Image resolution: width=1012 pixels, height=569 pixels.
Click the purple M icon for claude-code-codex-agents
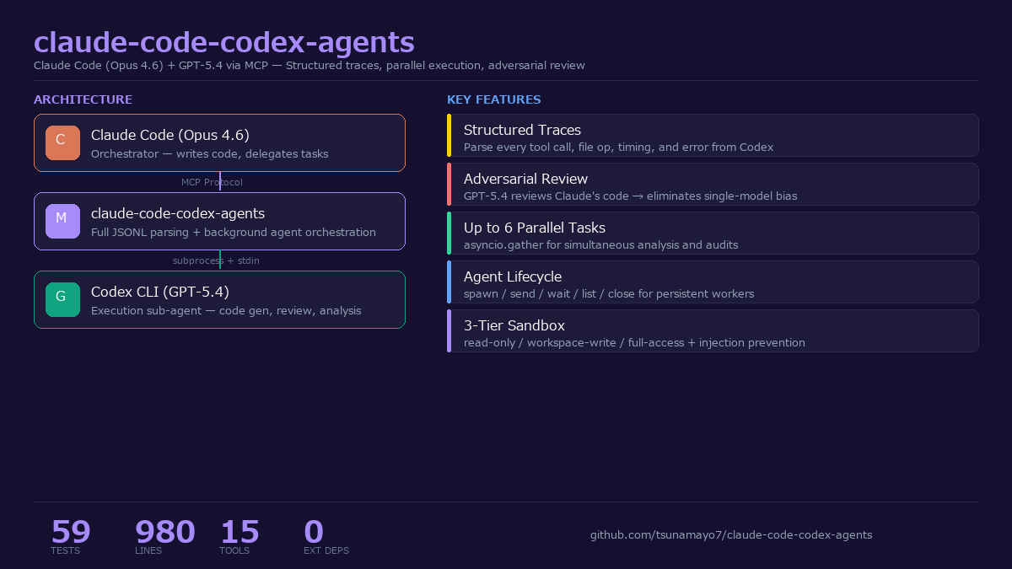click(62, 221)
